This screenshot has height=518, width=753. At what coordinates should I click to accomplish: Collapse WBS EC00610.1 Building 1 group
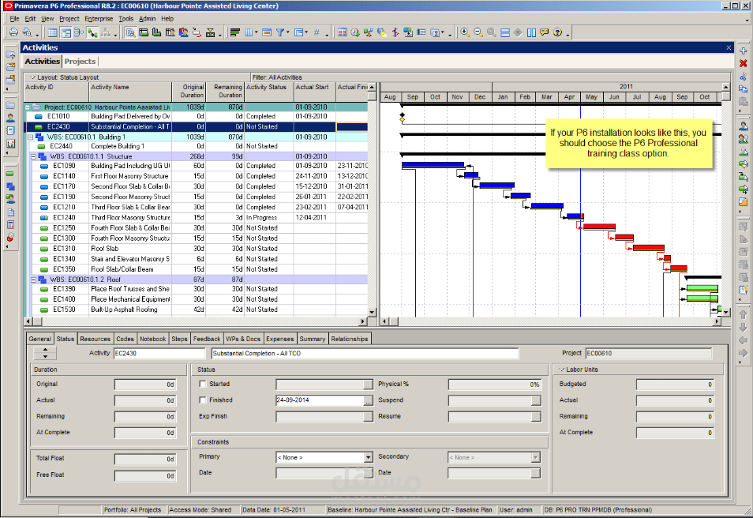click(x=31, y=137)
